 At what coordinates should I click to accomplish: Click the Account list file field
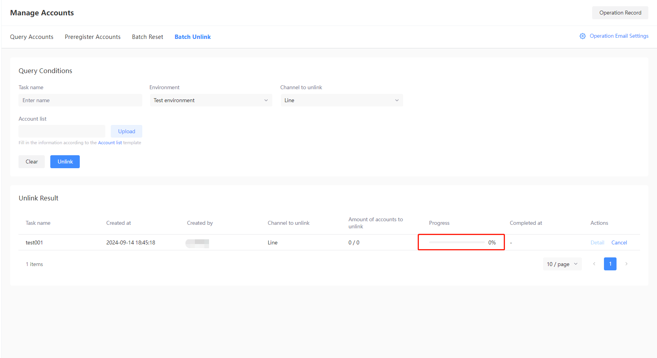(x=62, y=131)
